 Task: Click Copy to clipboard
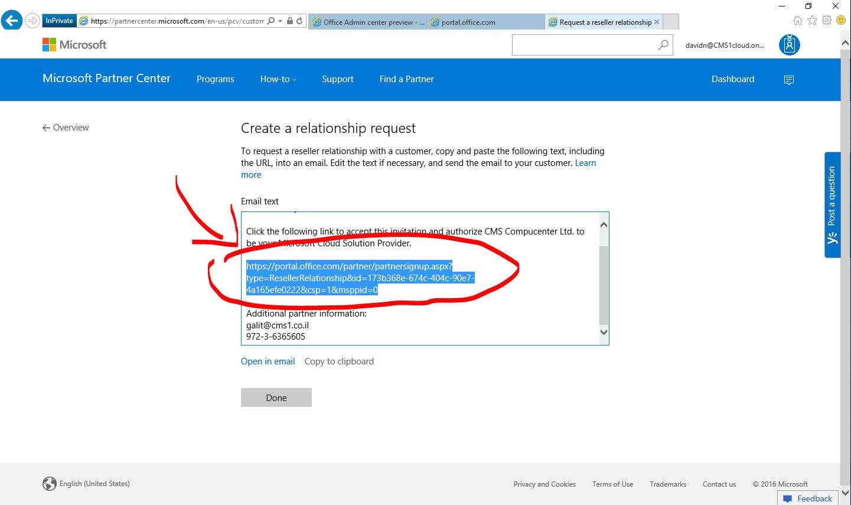click(x=339, y=361)
